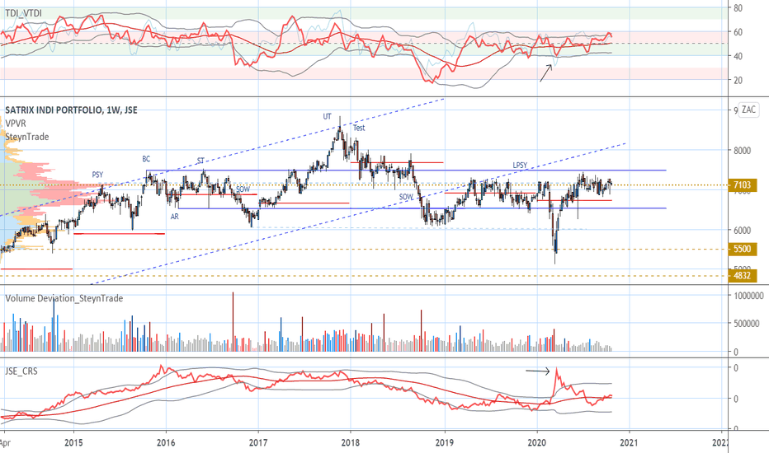Click the JSE_CRS indicator label
This screenshot has width=769, height=453.
(x=21, y=371)
